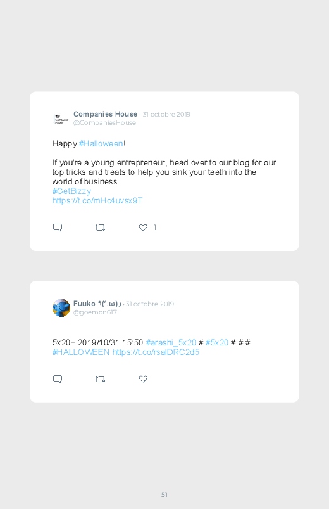Viewport: 329px width, 509px height.
Task: Retweet Fuuko's 5x20 tweet
Action: tap(100, 379)
